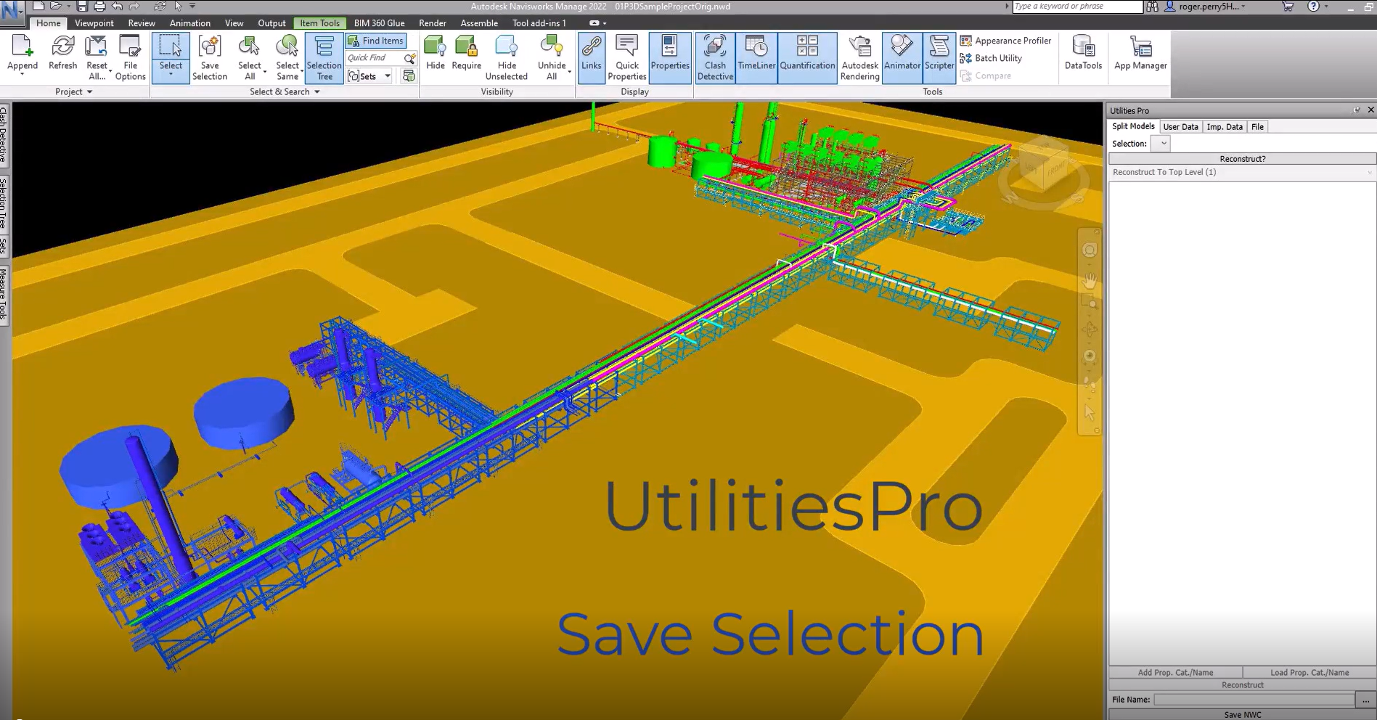Toggle the TimeLiner window
This screenshot has height=720, width=1377.
756,57
